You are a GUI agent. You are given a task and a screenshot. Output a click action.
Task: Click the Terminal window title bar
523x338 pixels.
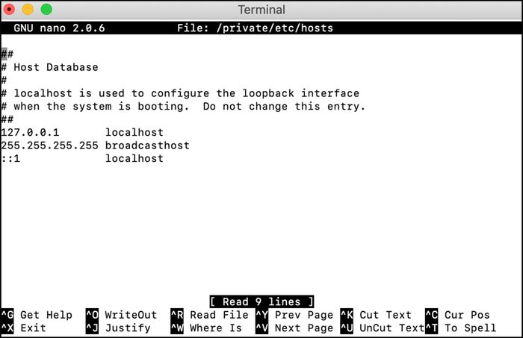pos(261,10)
